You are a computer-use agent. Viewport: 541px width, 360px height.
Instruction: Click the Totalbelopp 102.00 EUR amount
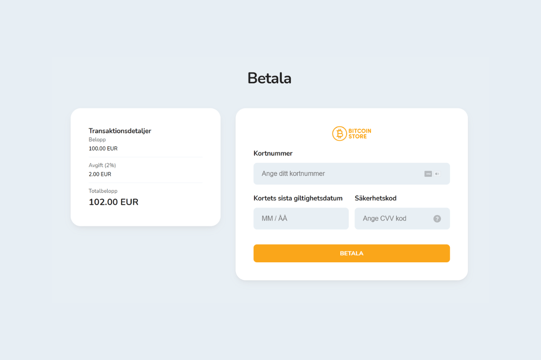(113, 202)
